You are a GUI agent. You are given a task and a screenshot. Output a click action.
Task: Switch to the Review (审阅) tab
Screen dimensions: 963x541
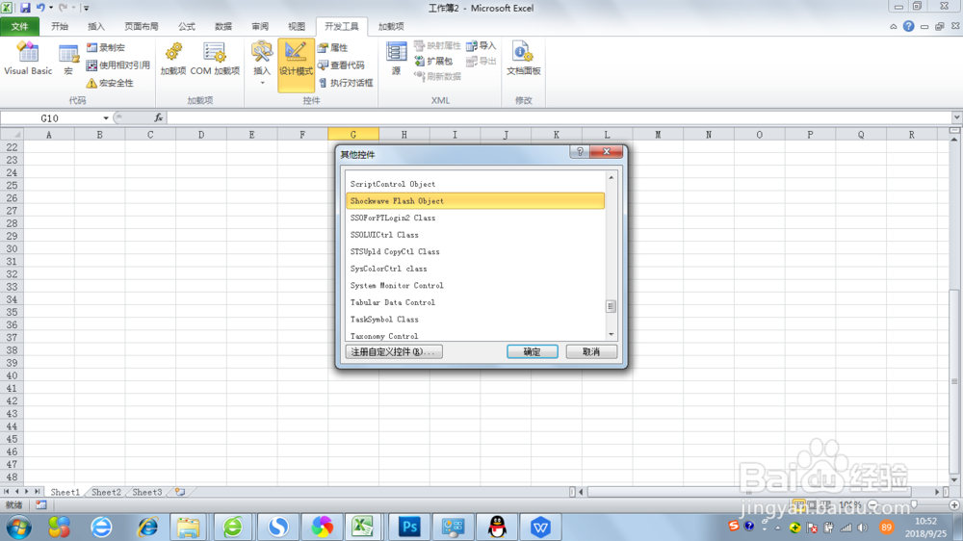[x=260, y=26]
